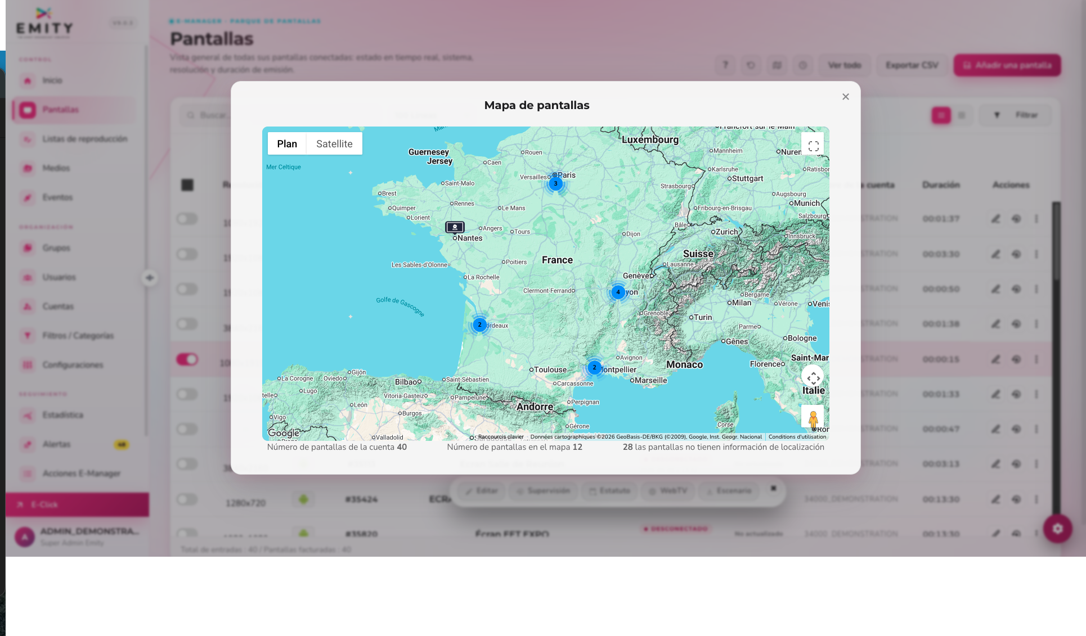Open Listas de reproducción in sidebar
Image resolution: width=1086 pixels, height=636 pixels.
click(x=73, y=139)
